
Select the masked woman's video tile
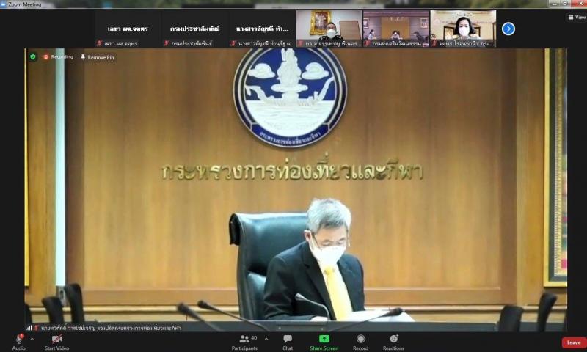[463, 29]
